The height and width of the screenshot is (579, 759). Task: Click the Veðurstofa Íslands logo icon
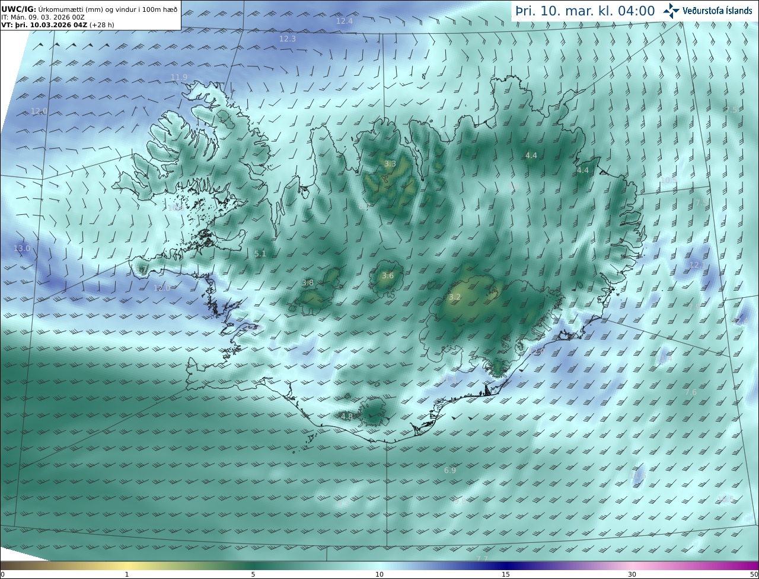671,10
